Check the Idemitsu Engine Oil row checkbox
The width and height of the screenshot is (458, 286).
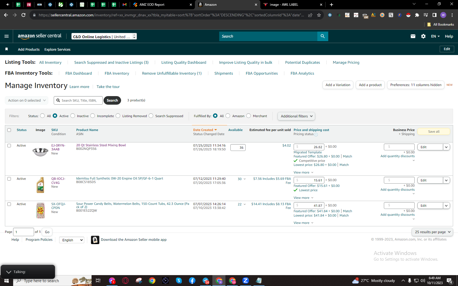coord(9,179)
